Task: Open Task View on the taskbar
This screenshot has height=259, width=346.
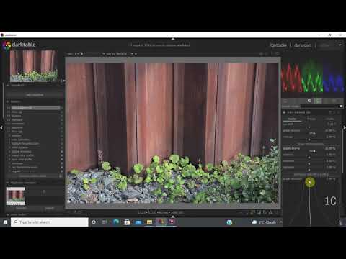Action: [x=105, y=222]
